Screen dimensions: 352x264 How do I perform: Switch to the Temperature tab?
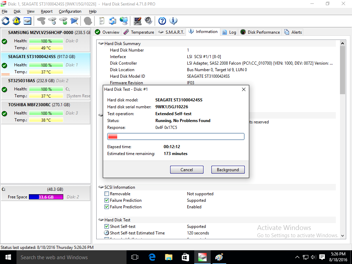[139, 32]
